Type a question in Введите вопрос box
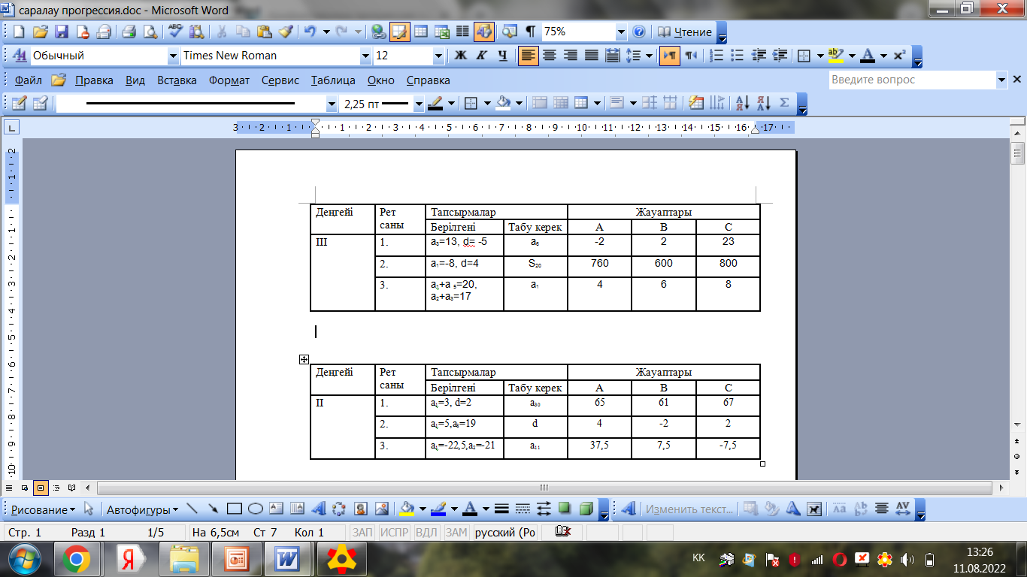The width and height of the screenshot is (1027, 577). click(x=912, y=80)
